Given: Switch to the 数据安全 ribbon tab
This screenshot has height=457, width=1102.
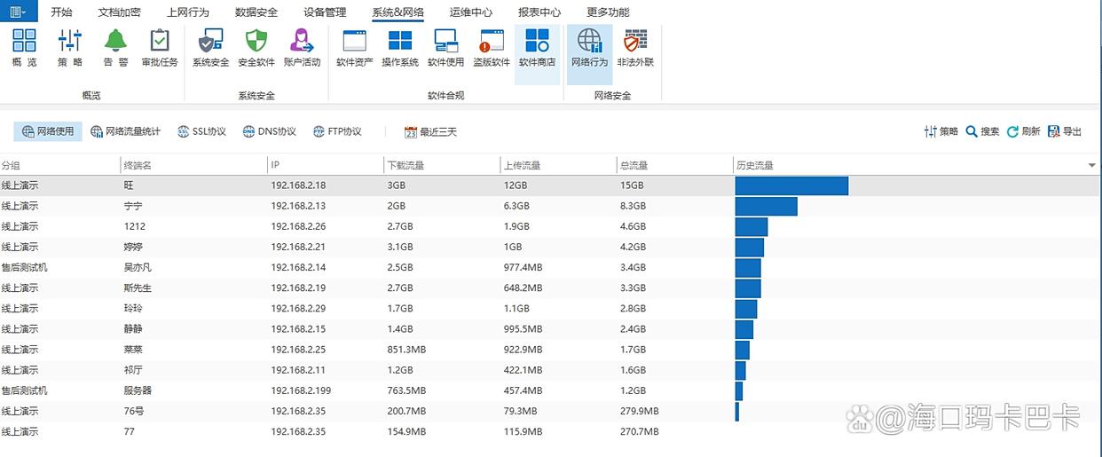Looking at the screenshot, I should (x=256, y=12).
